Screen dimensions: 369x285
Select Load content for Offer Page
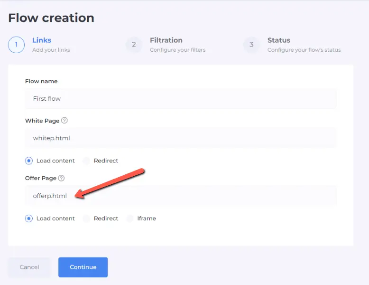pos(29,218)
